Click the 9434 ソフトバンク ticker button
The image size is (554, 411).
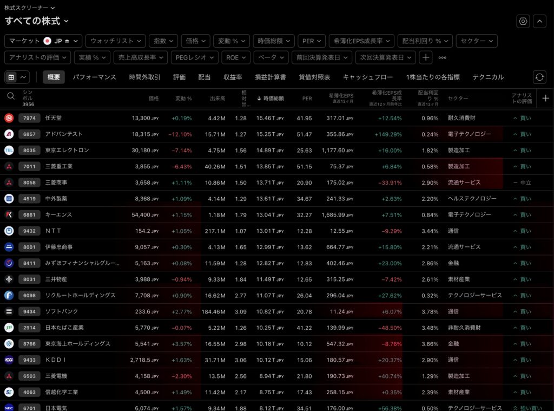pyautogui.click(x=29, y=311)
